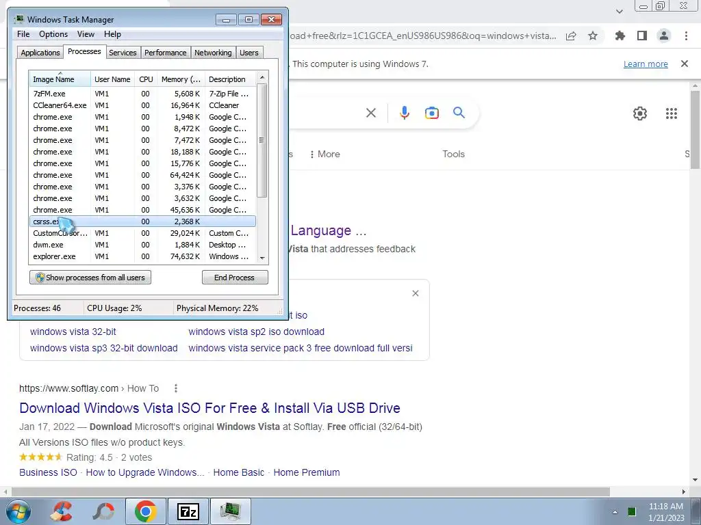Screen dimensions: 701x525
Task: Toggle Chrome side panel icon
Action: [x=642, y=36]
